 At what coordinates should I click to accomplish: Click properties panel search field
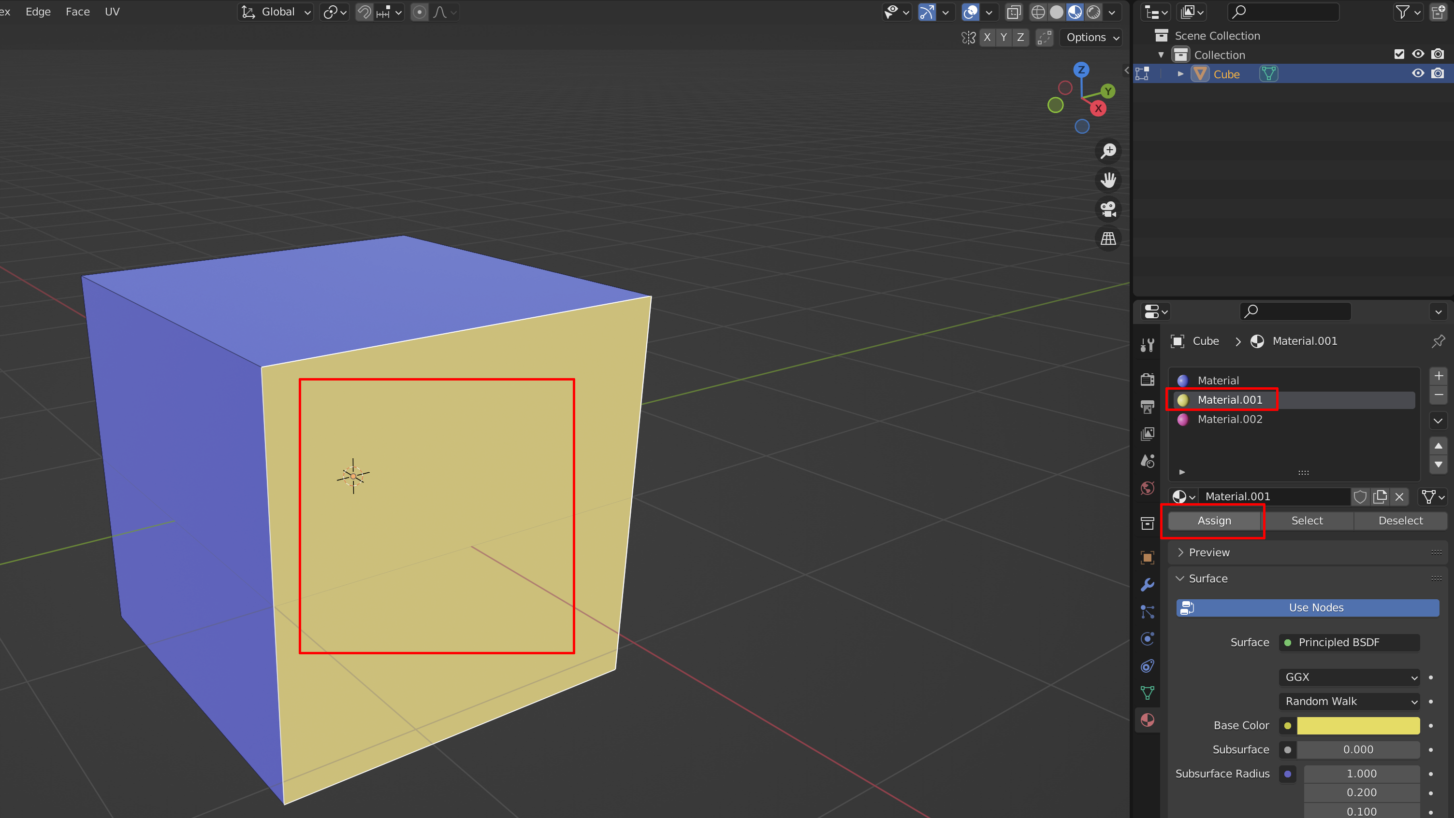tap(1295, 311)
